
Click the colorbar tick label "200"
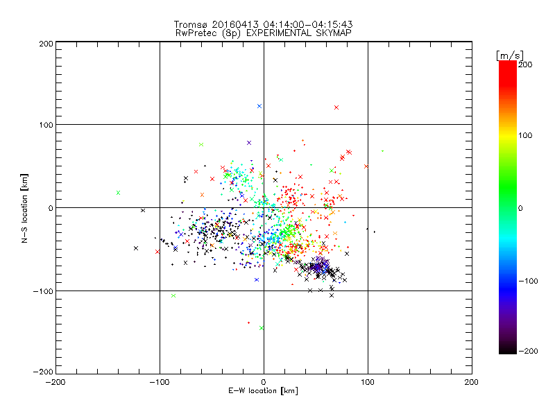[x=525, y=64]
